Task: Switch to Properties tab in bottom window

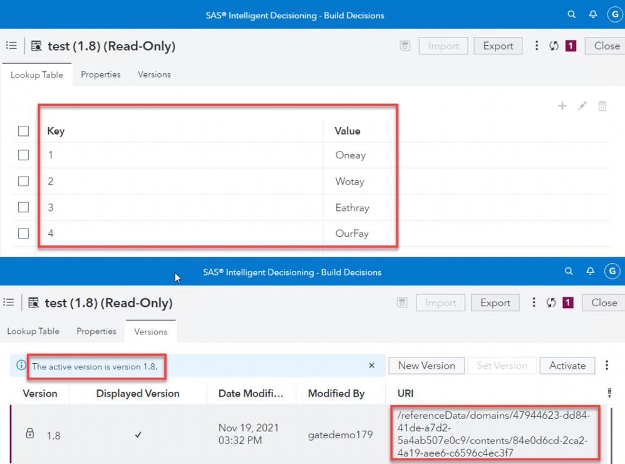Action: point(96,331)
